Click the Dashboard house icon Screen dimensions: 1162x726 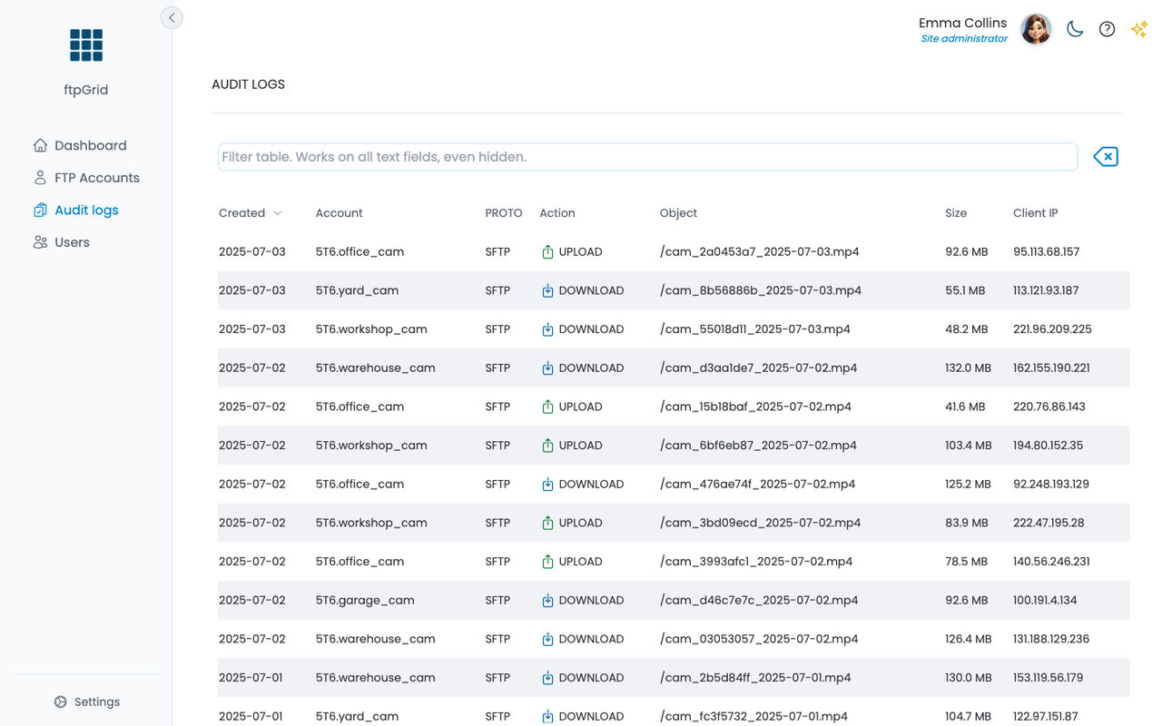coord(40,145)
